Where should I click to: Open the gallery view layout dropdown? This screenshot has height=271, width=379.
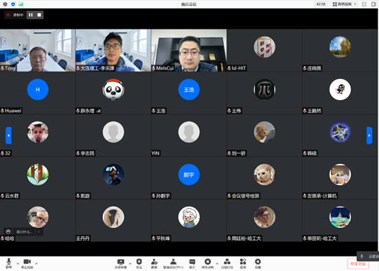coord(345,4)
